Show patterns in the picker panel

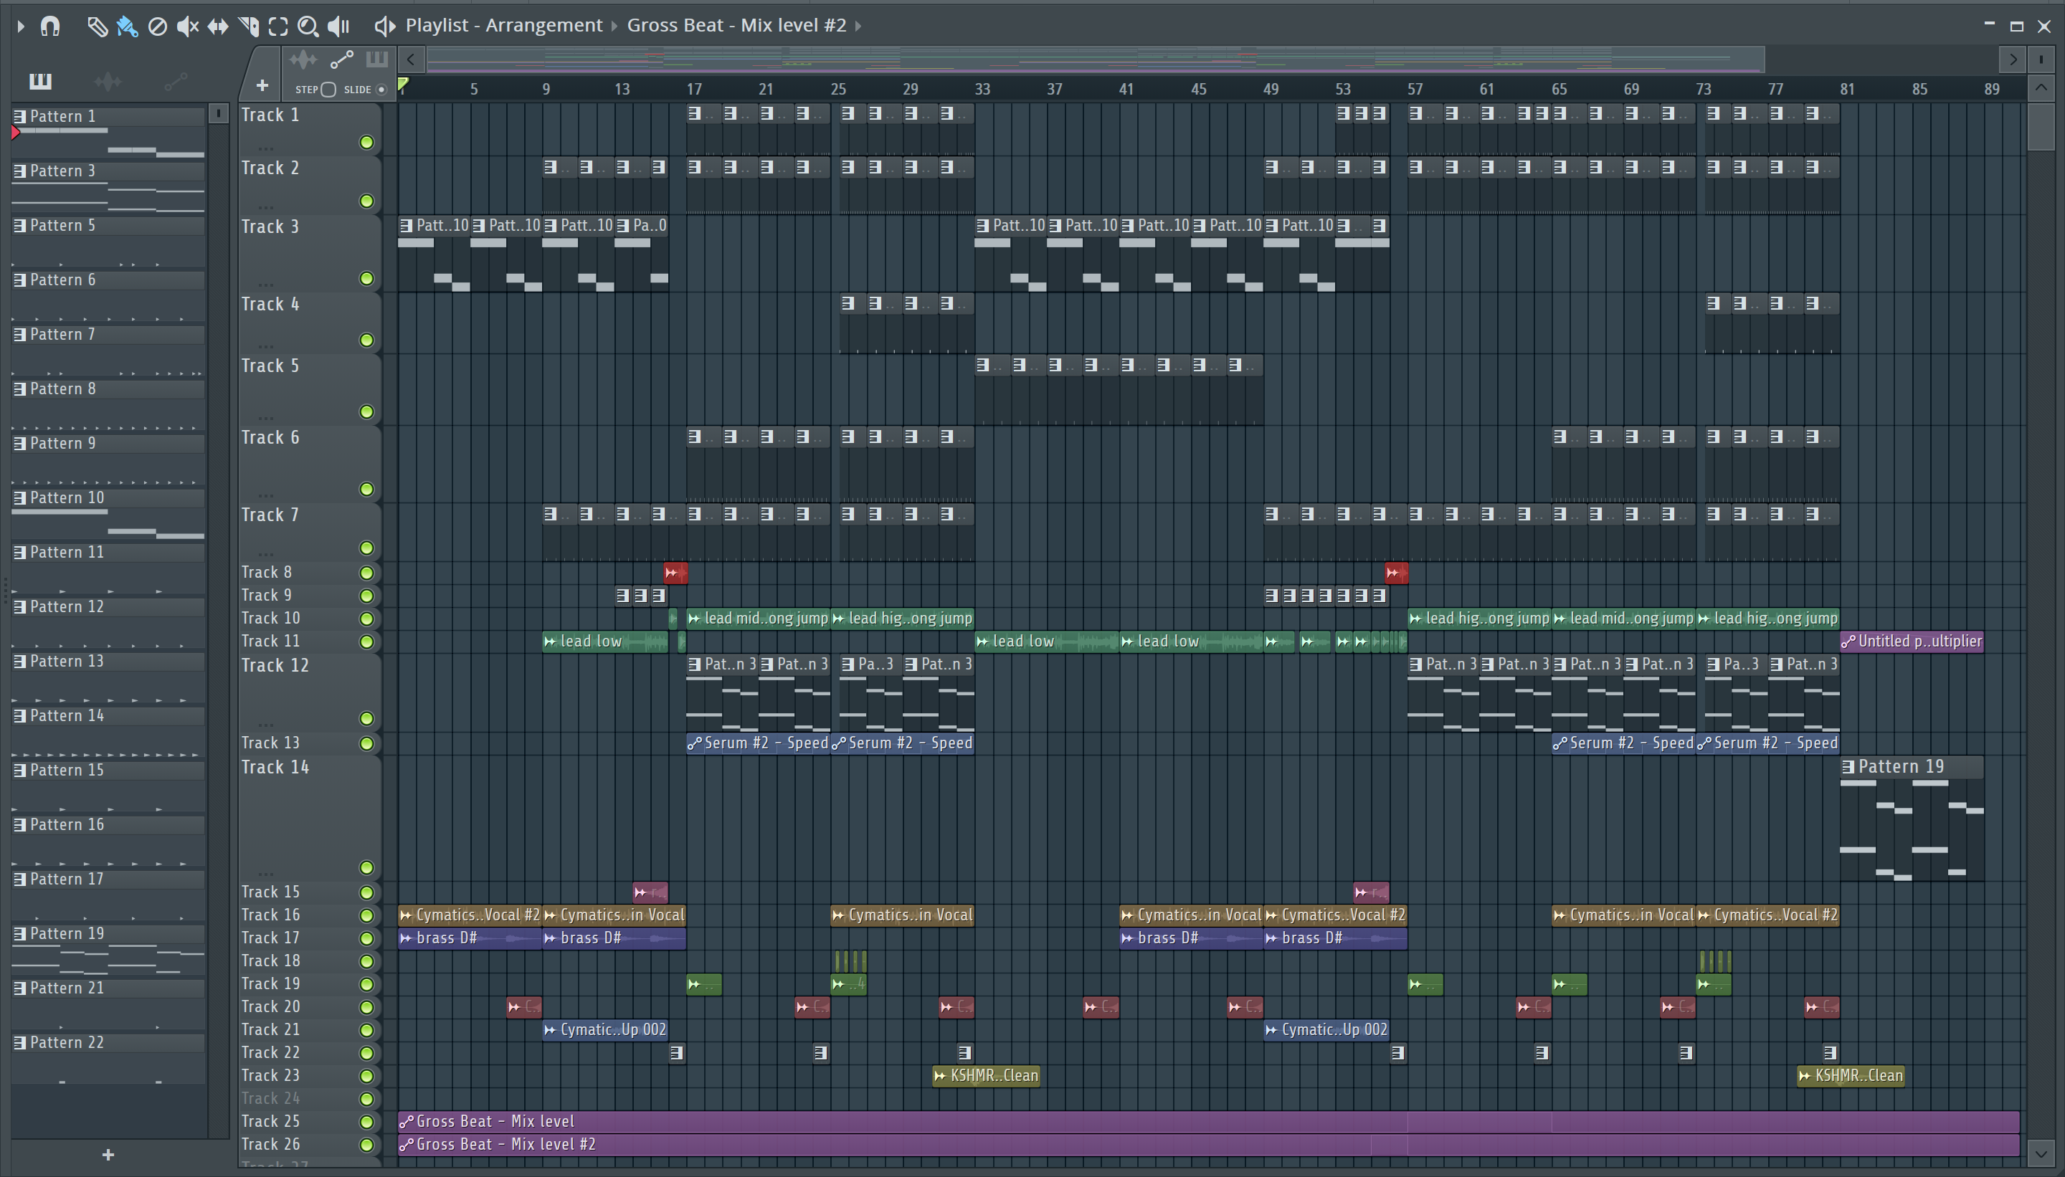click(40, 81)
